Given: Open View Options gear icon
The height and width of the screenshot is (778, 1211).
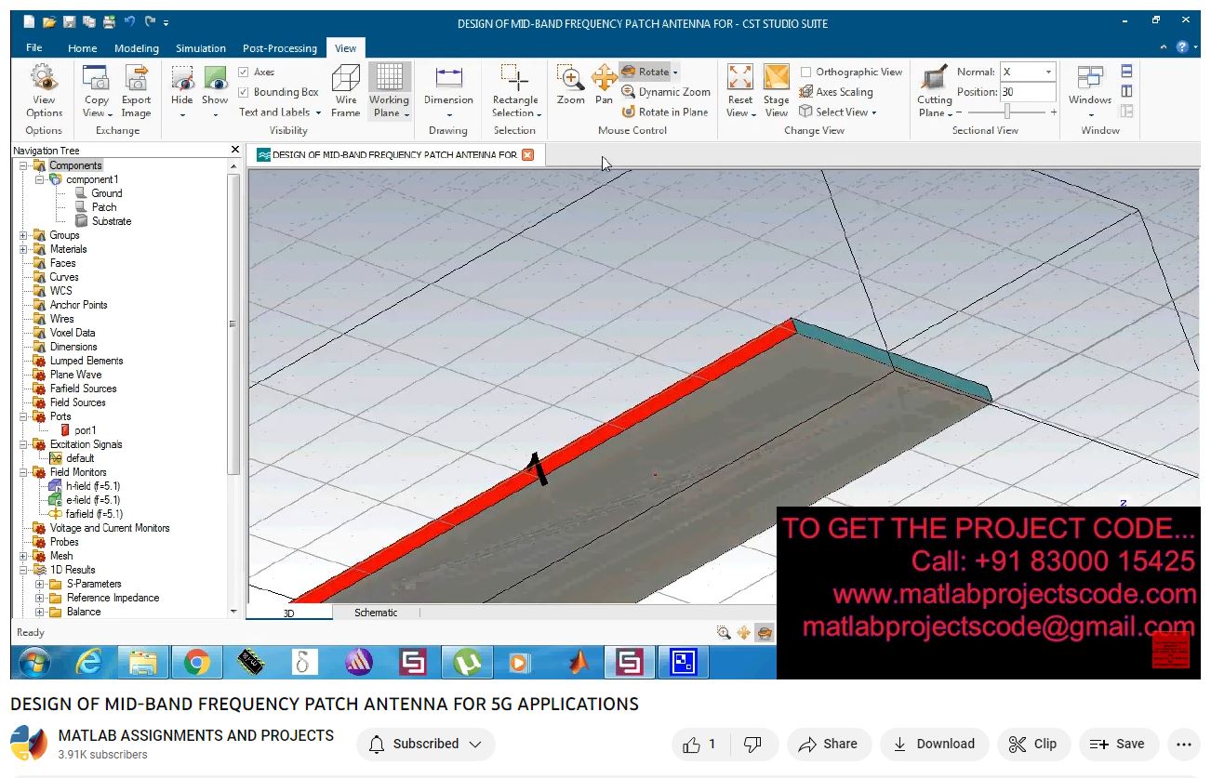Looking at the screenshot, I should tap(44, 80).
